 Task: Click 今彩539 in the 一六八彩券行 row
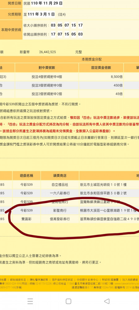click(26, 193)
